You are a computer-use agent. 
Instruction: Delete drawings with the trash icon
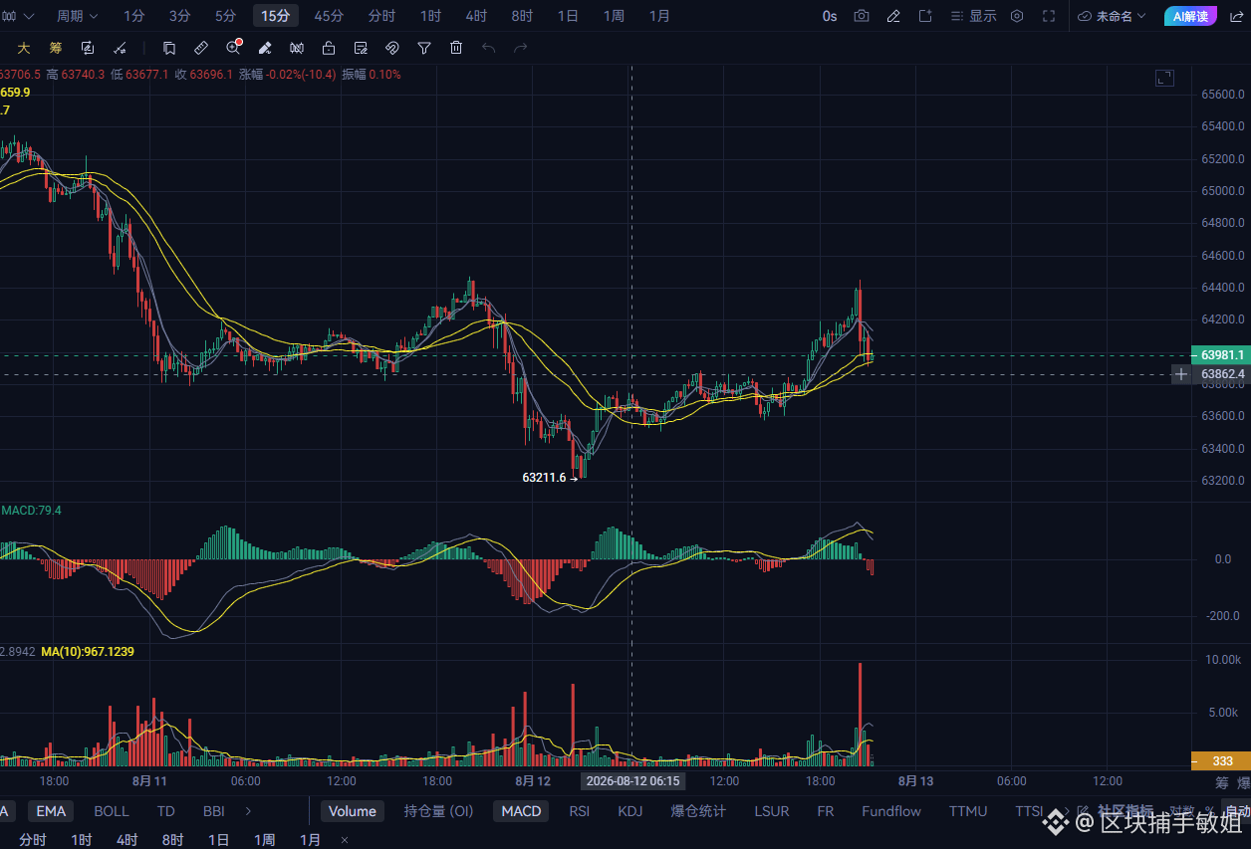pos(456,48)
